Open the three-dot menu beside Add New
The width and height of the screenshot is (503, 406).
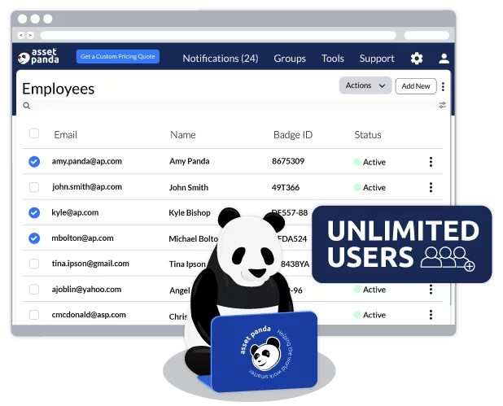[443, 86]
